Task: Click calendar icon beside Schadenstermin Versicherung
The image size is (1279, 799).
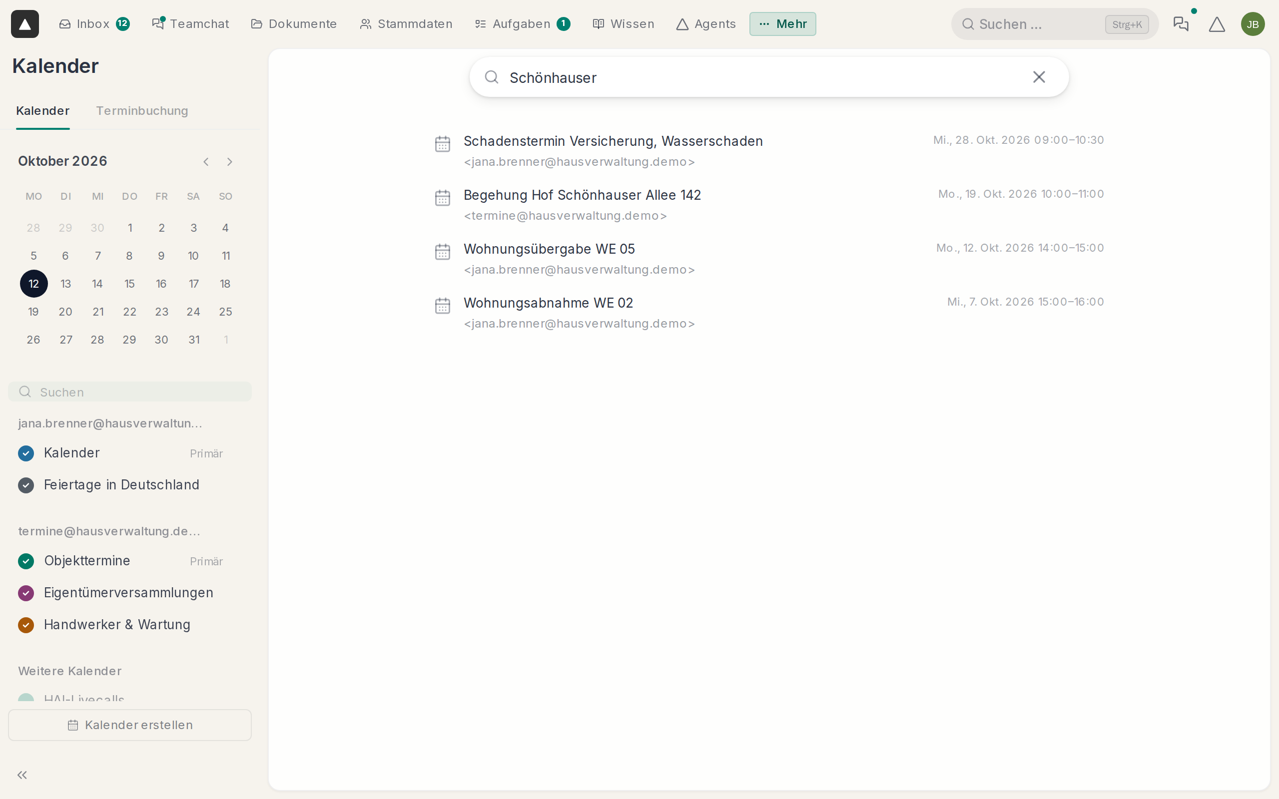Action: pyautogui.click(x=442, y=144)
